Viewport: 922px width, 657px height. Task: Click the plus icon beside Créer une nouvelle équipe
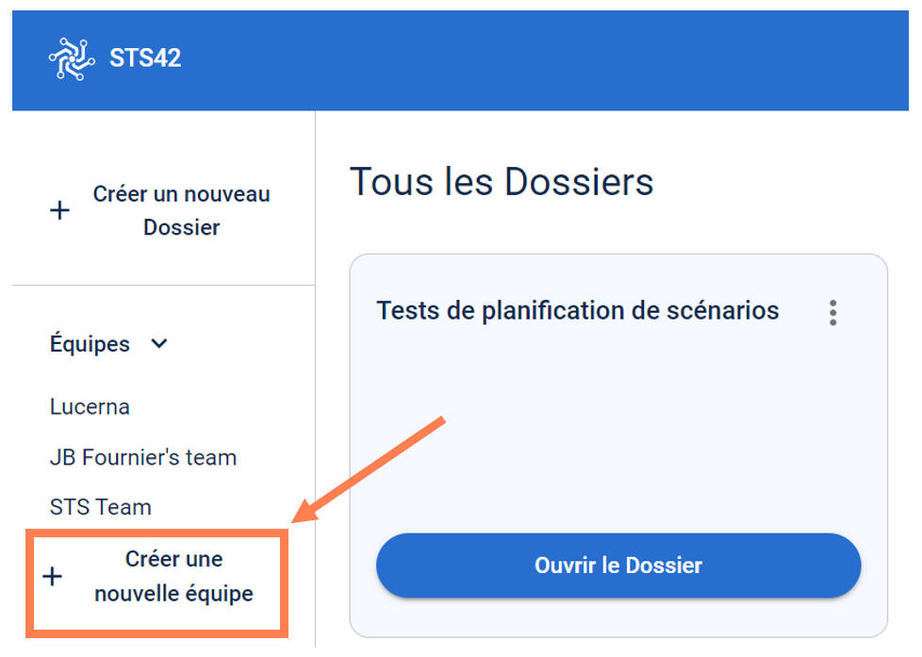point(53,577)
